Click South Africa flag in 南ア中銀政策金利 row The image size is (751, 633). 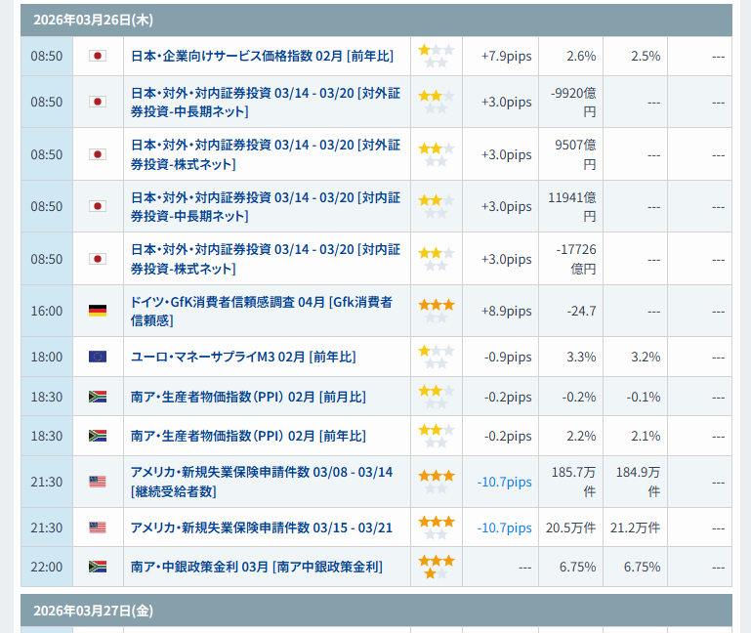click(98, 567)
